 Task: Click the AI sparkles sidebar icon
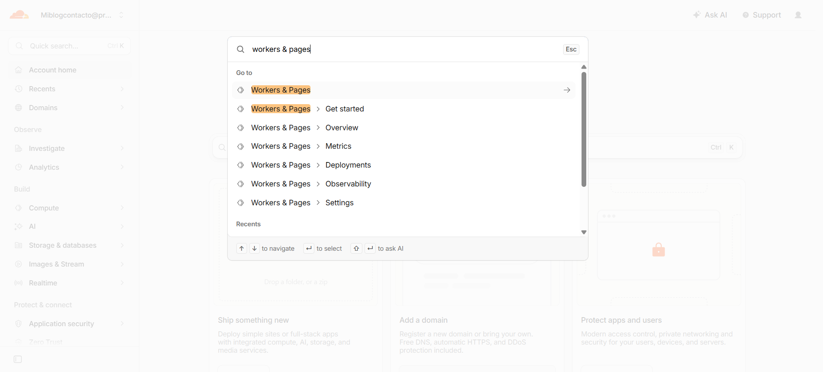[18, 226]
